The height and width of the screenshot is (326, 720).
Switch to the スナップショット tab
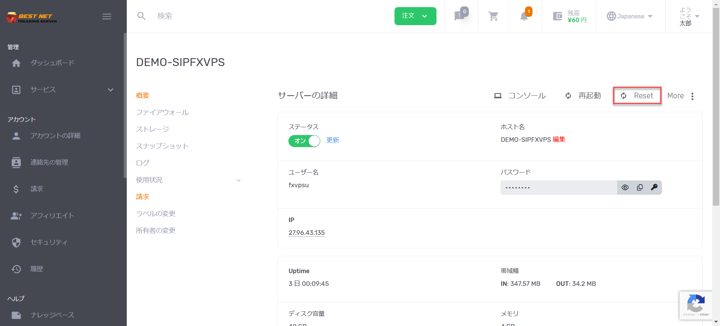pyautogui.click(x=162, y=146)
